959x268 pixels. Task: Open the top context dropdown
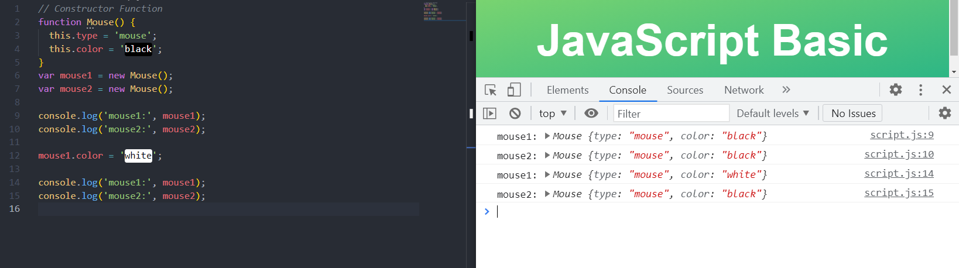pos(553,114)
